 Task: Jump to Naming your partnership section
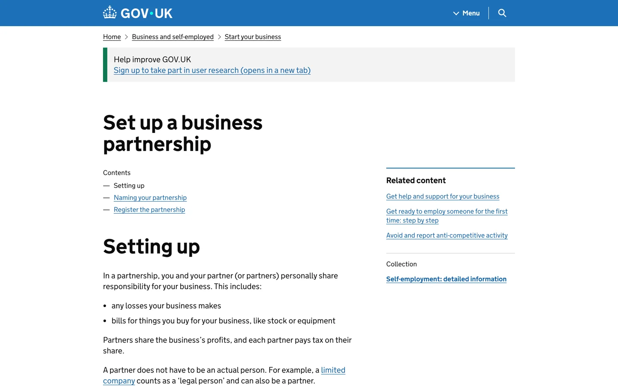(150, 198)
